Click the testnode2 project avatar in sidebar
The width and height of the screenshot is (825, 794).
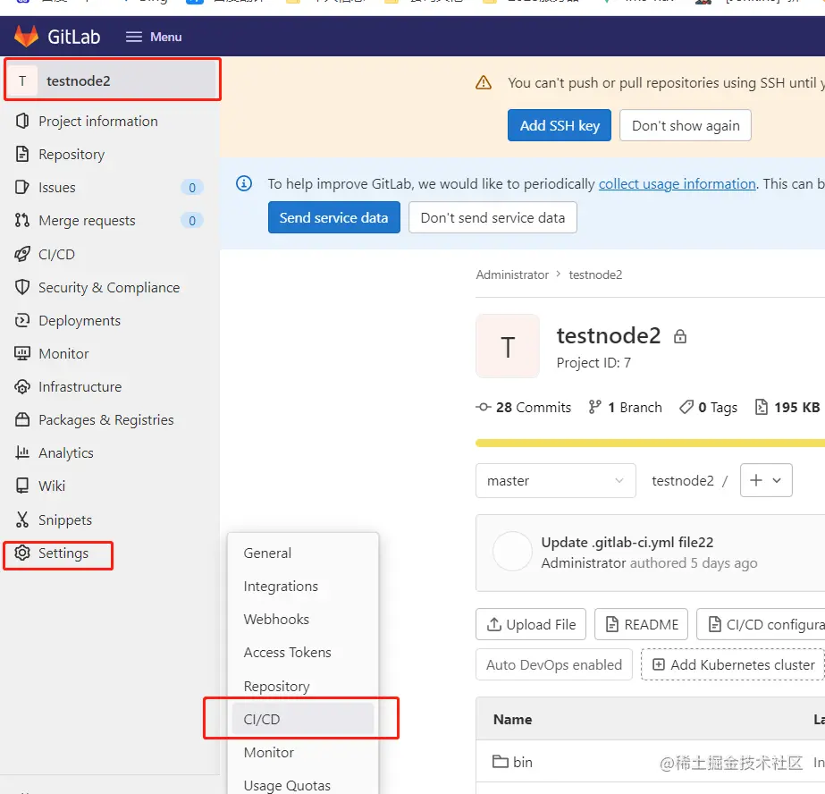[x=22, y=80]
